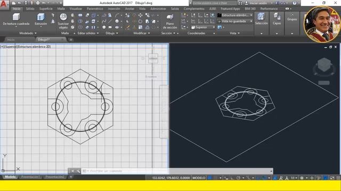Open the Anotar ribbon tab
This screenshot has height=191, width=341.
pos(129,8)
